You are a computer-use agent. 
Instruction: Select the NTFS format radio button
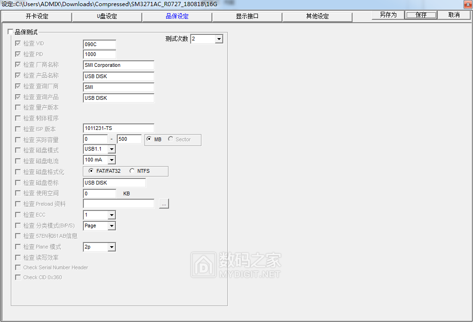coord(132,171)
